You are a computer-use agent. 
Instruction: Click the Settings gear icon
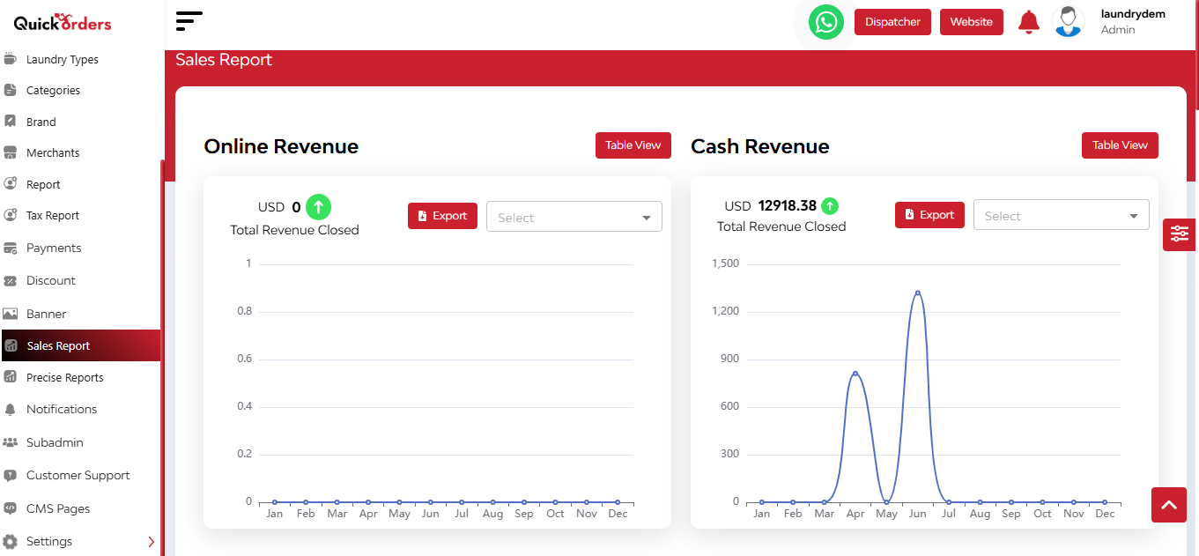11,541
